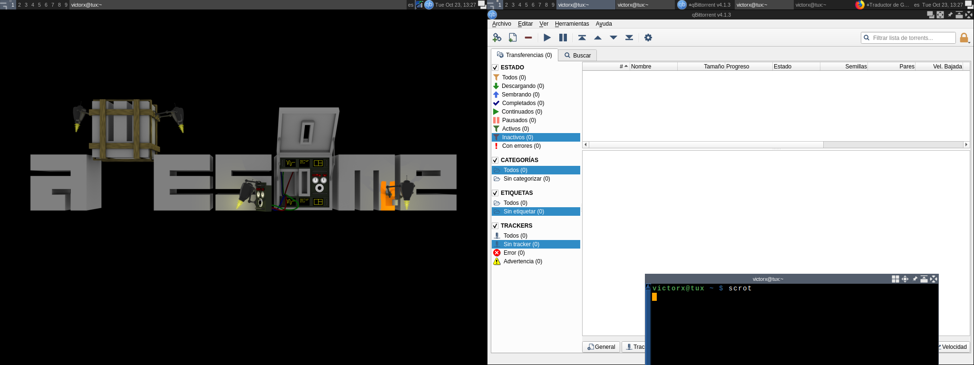
Task: Move torrent down in queue
Action: (614, 38)
